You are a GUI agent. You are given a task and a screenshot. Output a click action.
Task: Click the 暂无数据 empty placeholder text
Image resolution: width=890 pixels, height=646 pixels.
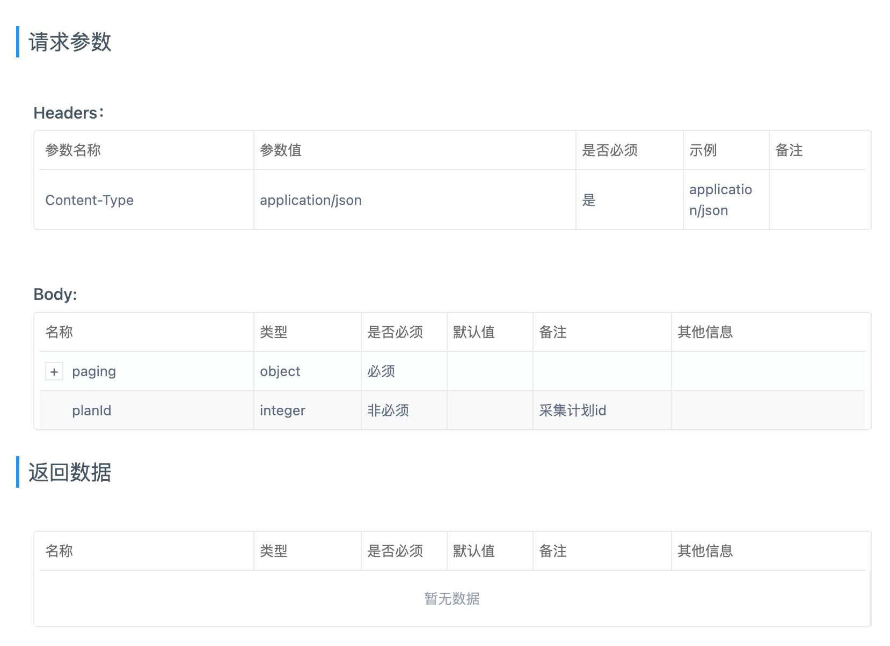click(452, 598)
